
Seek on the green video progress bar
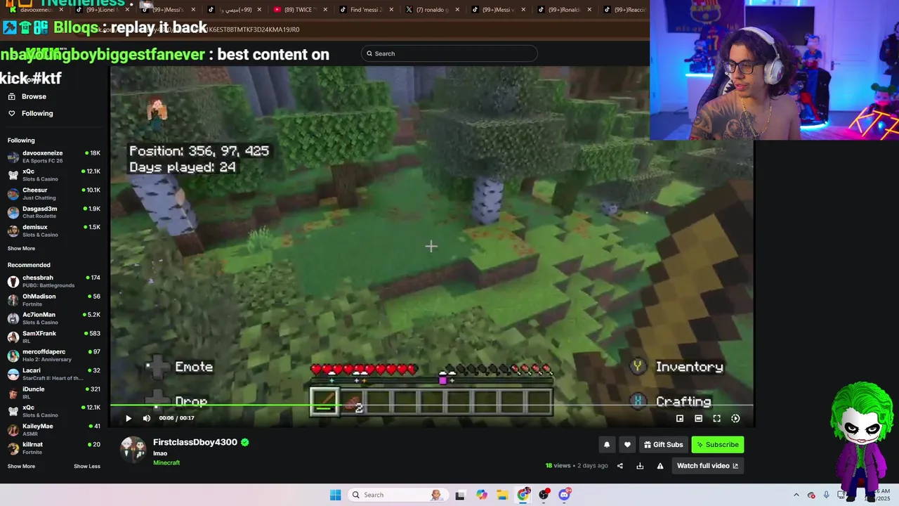pyautogui.click(x=432, y=406)
